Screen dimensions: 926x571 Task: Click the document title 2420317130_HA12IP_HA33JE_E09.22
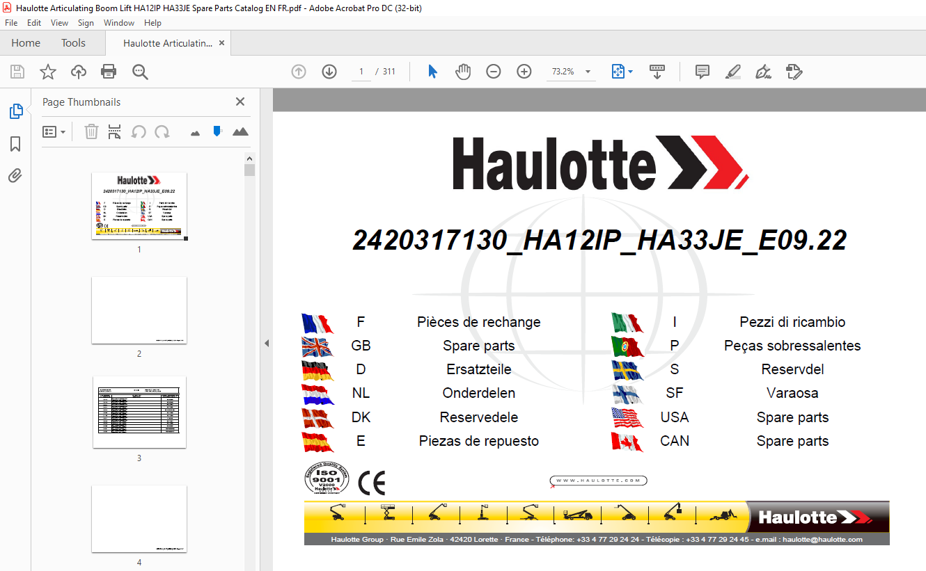599,240
